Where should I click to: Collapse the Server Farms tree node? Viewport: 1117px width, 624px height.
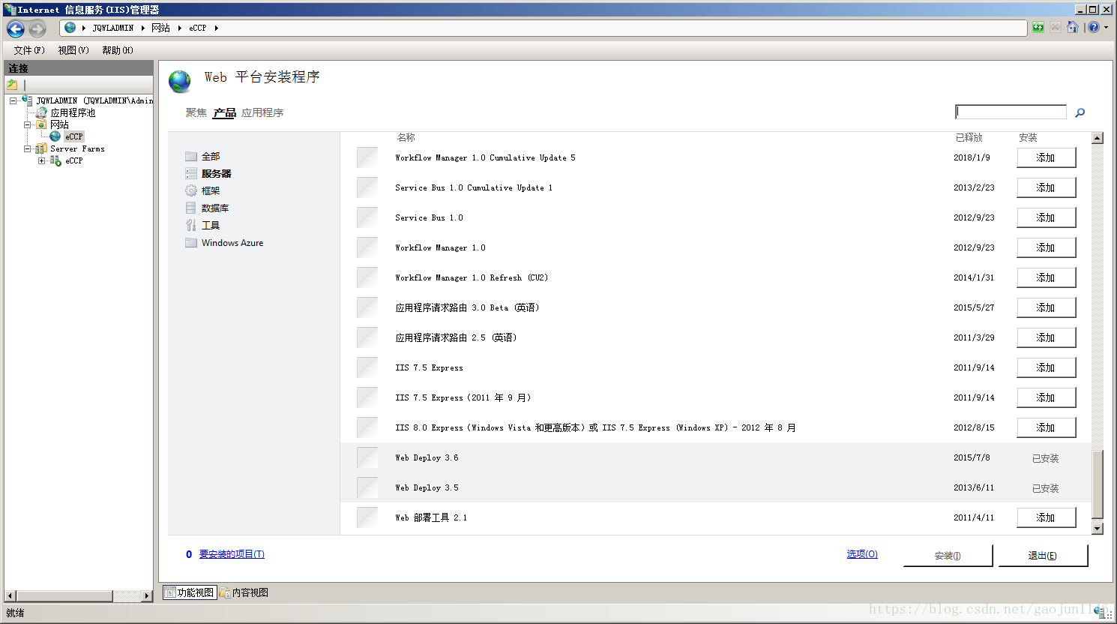click(x=27, y=148)
